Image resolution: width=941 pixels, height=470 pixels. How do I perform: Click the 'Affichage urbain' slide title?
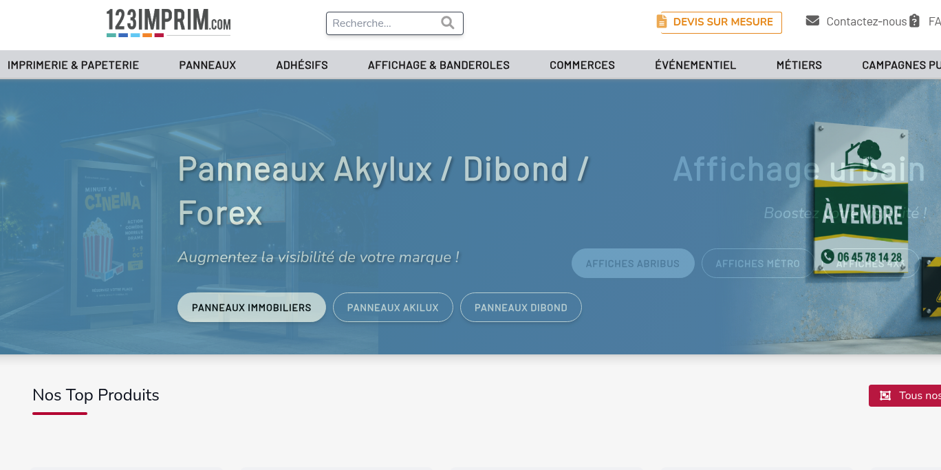coord(799,169)
